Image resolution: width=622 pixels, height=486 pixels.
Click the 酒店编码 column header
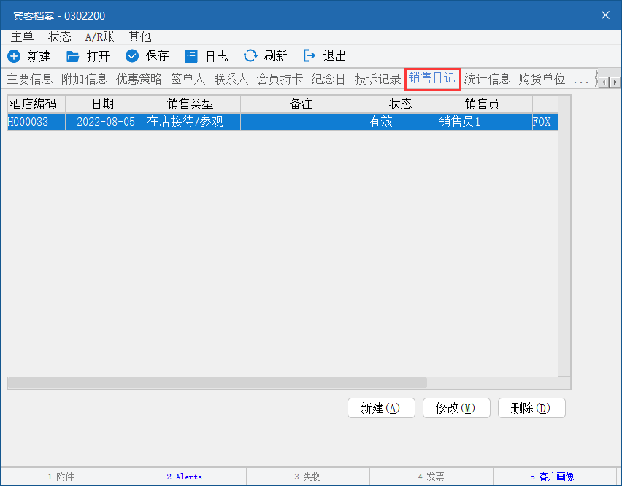pos(36,104)
